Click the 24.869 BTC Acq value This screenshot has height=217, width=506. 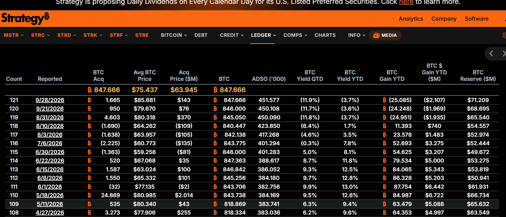click(110, 195)
